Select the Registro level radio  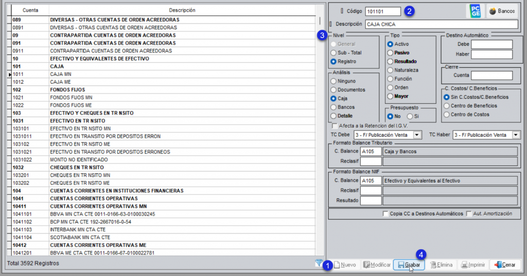click(x=333, y=62)
